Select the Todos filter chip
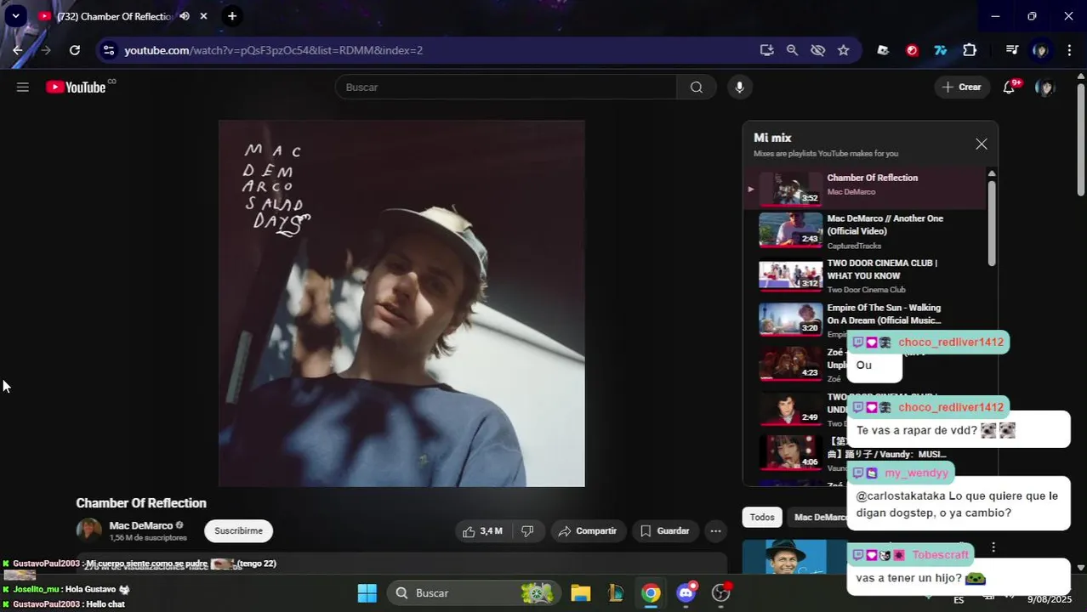Viewport: 1087px width, 612px height. [x=762, y=517]
